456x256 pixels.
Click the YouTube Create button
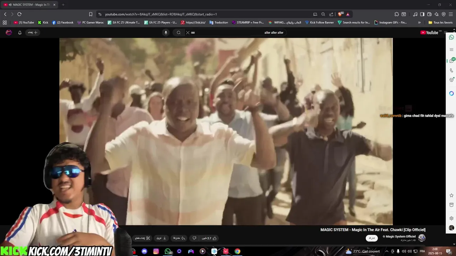(32, 32)
